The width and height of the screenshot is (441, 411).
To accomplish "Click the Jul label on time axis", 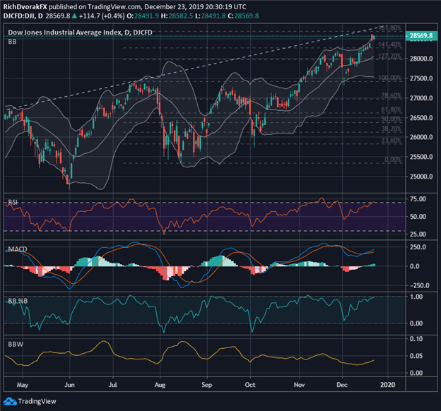I will point(113,385).
